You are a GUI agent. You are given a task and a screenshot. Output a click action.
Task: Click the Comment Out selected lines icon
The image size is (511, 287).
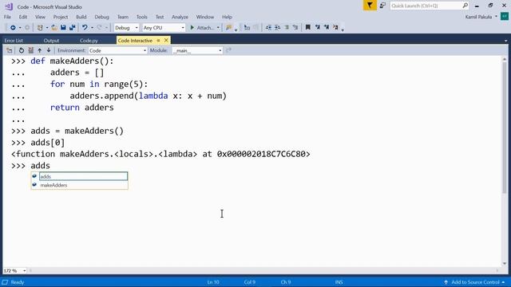287,28
